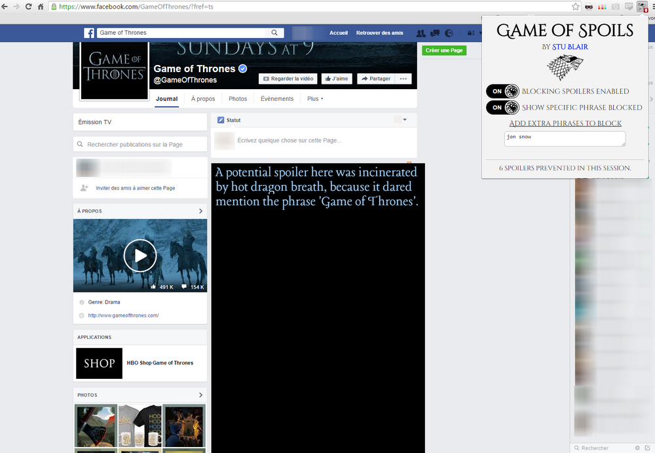Image resolution: width=655 pixels, height=453 pixels.
Task: Bookmark this page with the star icon
Action: 576,7
